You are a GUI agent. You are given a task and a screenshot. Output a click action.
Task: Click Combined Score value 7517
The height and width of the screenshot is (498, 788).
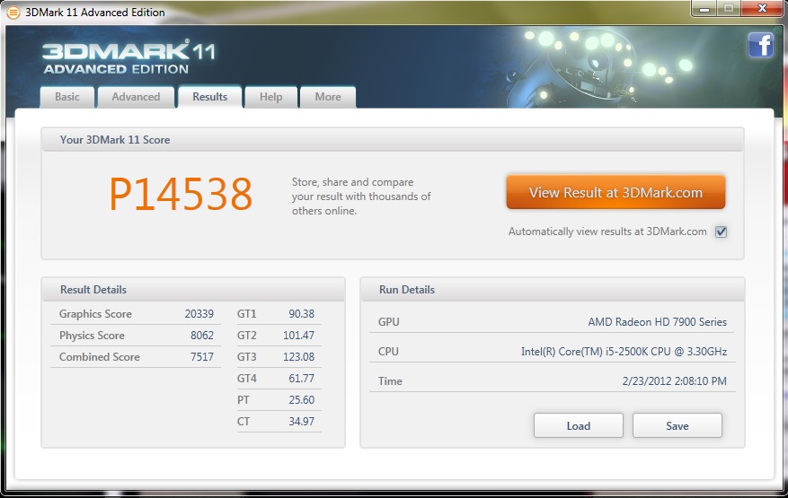tap(202, 357)
